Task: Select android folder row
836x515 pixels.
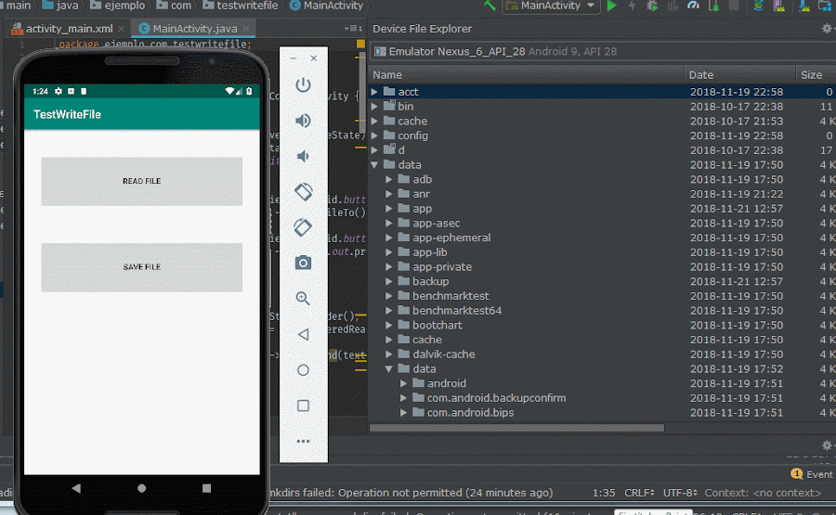Action: coord(603,383)
